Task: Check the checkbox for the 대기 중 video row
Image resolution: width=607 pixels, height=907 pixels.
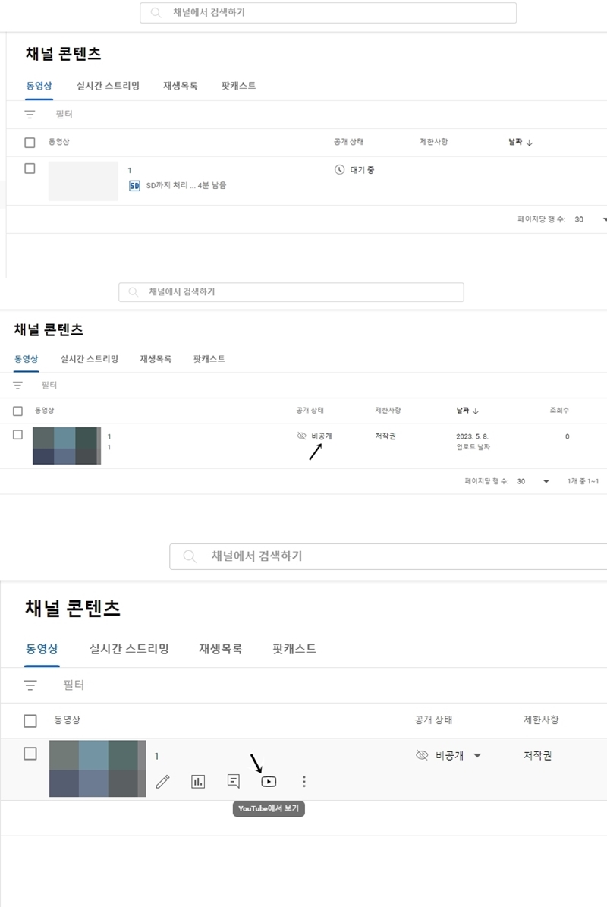Action: pos(30,168)
